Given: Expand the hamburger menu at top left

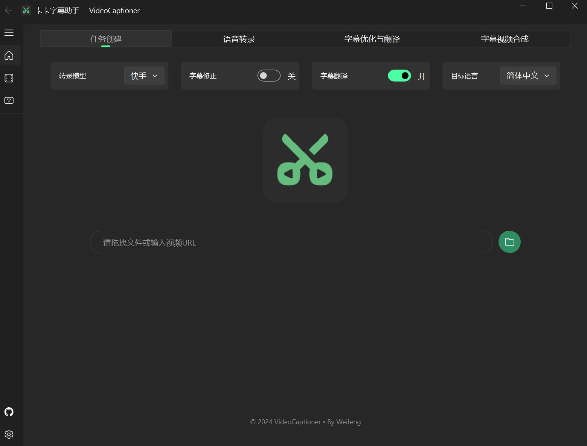Looking at the screenshot, I should [x=9, y=33].
